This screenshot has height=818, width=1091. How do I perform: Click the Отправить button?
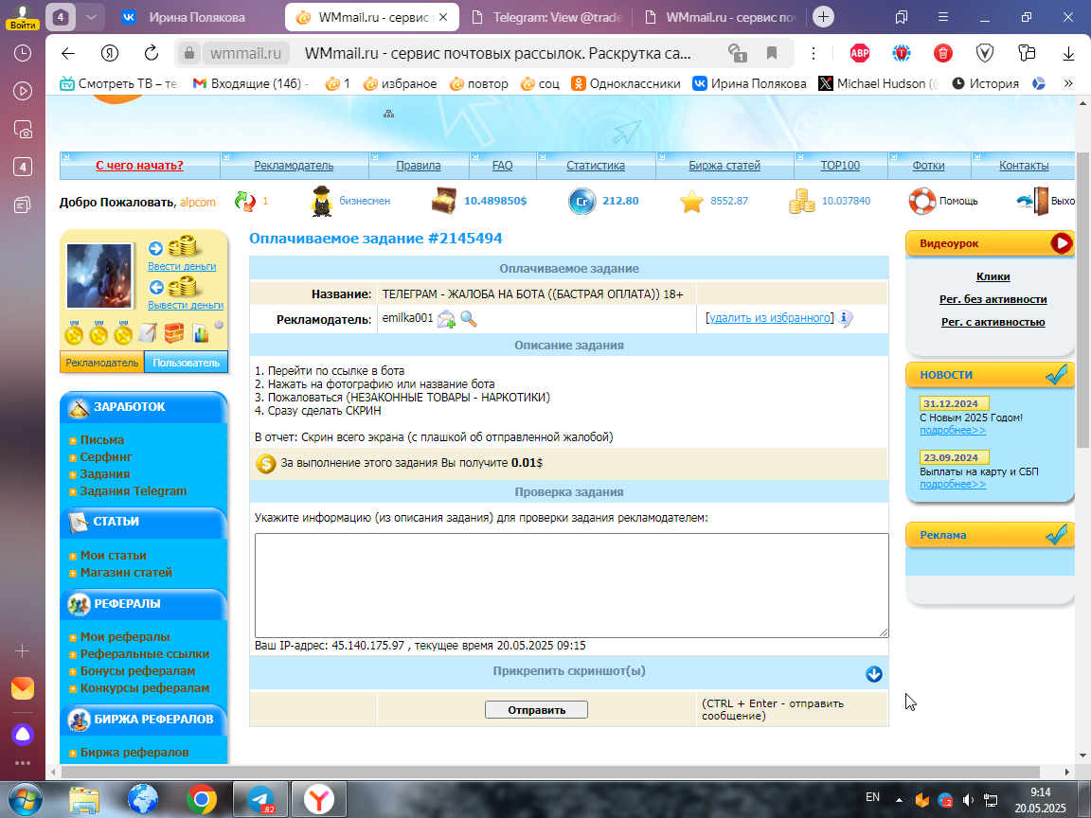click(536, 709)
